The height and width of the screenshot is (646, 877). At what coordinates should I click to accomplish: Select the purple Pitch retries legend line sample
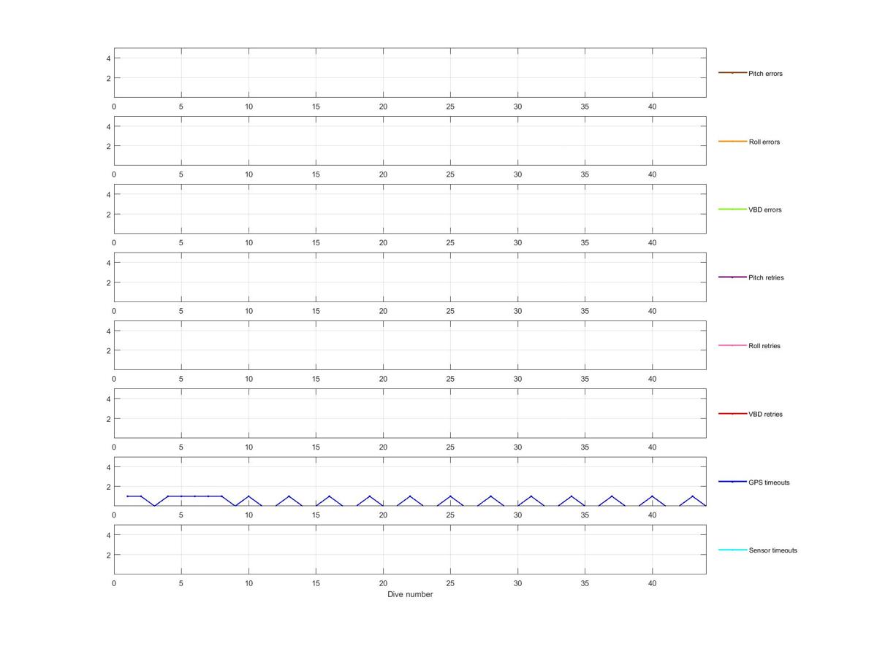pos(732,277)
